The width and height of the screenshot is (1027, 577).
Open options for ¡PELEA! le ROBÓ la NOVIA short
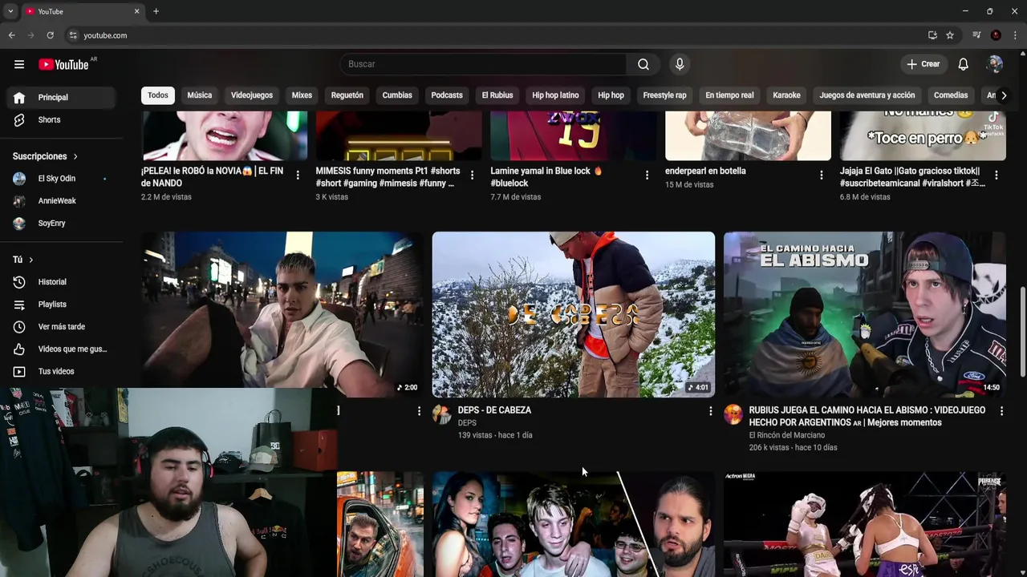pyautogui.click(x=298, y=175)
